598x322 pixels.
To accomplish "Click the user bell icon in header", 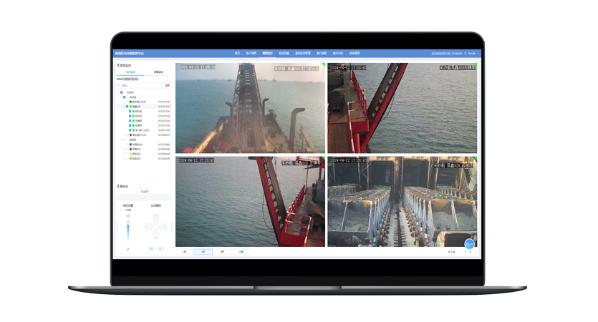I will coord(466,54).
